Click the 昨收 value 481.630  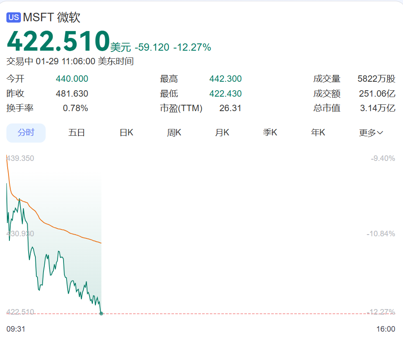tap(72, 93)
